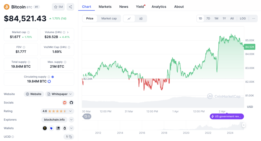Open Market cap info tooltip icon
This screenshot has height=141, width=261.
(29, 32)
